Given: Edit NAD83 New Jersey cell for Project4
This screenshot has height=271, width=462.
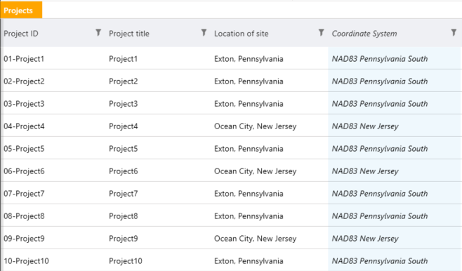Looking at the screenshot, I should pyautogui.click(x=395, y=126).
